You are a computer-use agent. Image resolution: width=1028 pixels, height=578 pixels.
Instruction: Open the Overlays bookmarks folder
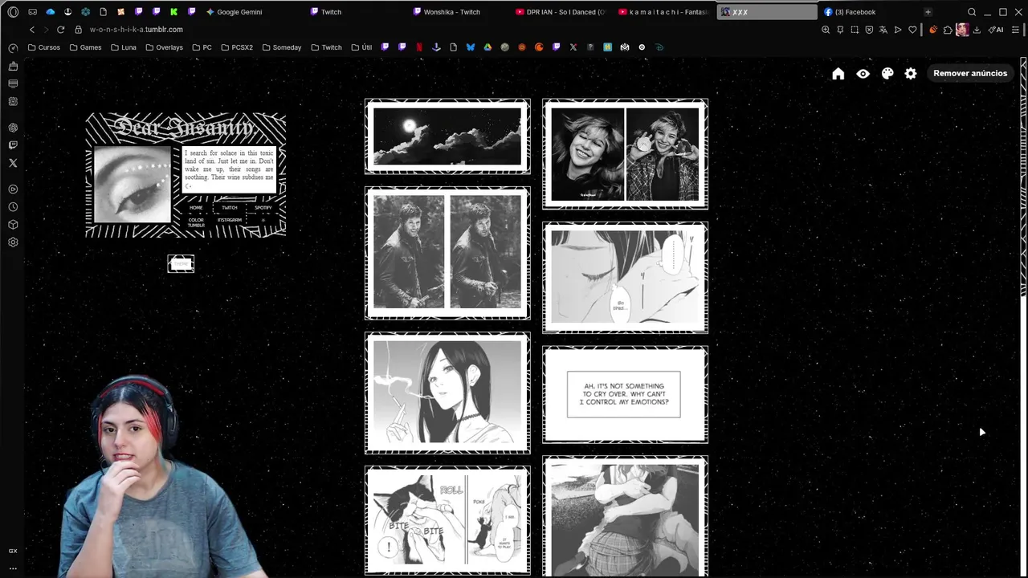pyautogui.click(x=164, y=47)
